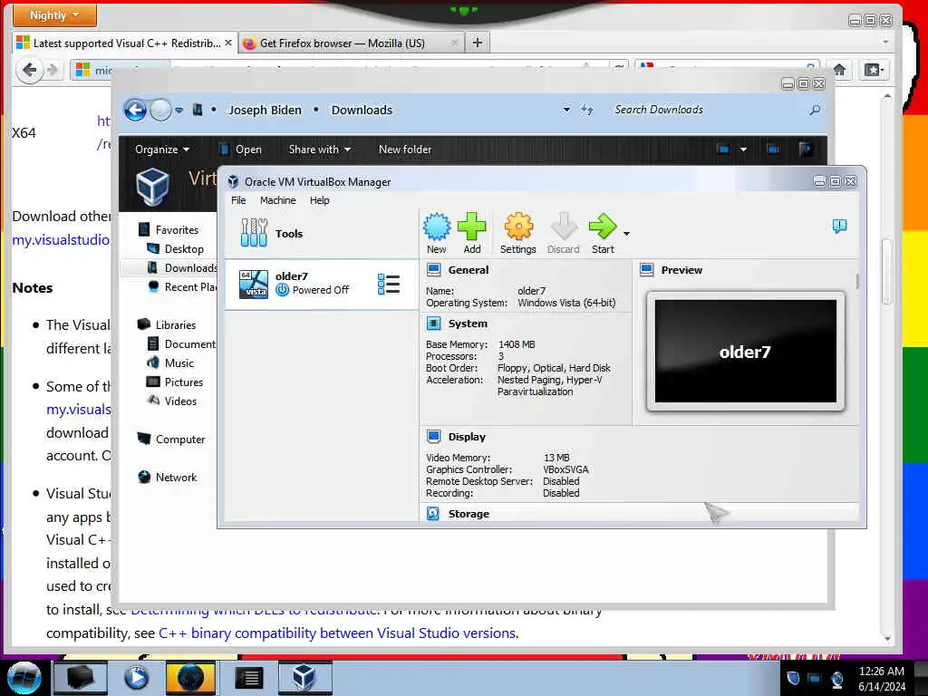The image size is (928, 696).
Task: Click the Storage section header
Action: tap(469, 514)
